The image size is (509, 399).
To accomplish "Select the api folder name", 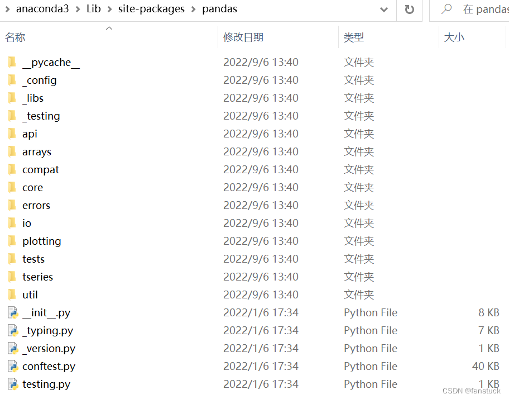I will (x=30, y=134).
